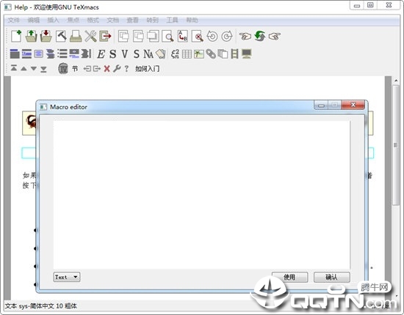
Task: Open the 文件 menu
Action: coord(14,20)
